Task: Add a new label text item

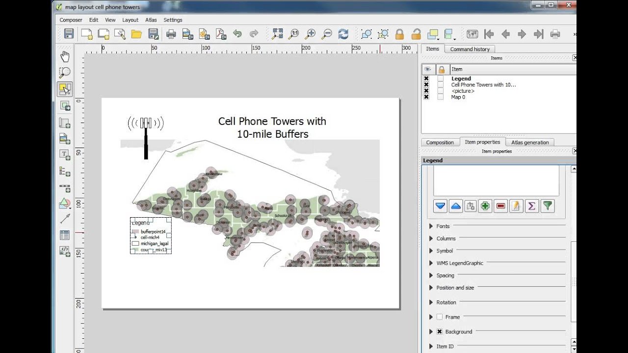Action: pyautogui.click(x=65, y=155)
